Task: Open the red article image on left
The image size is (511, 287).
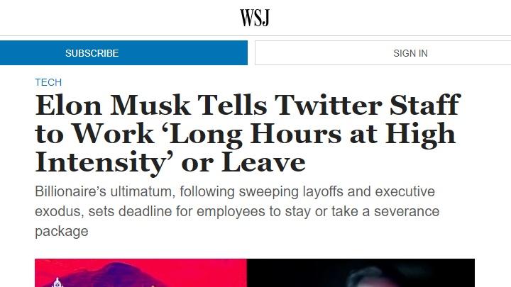Action: [141, 273]
